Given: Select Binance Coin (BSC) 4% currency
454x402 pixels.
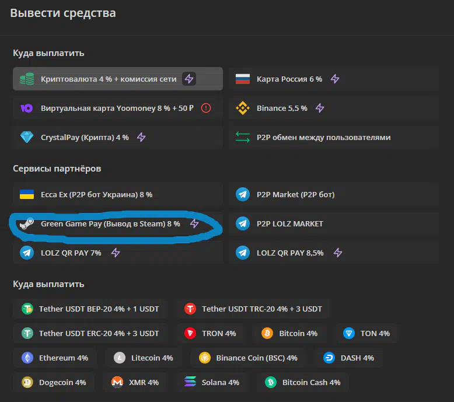Looking at the screenshot, I should [x=248, y=358].
